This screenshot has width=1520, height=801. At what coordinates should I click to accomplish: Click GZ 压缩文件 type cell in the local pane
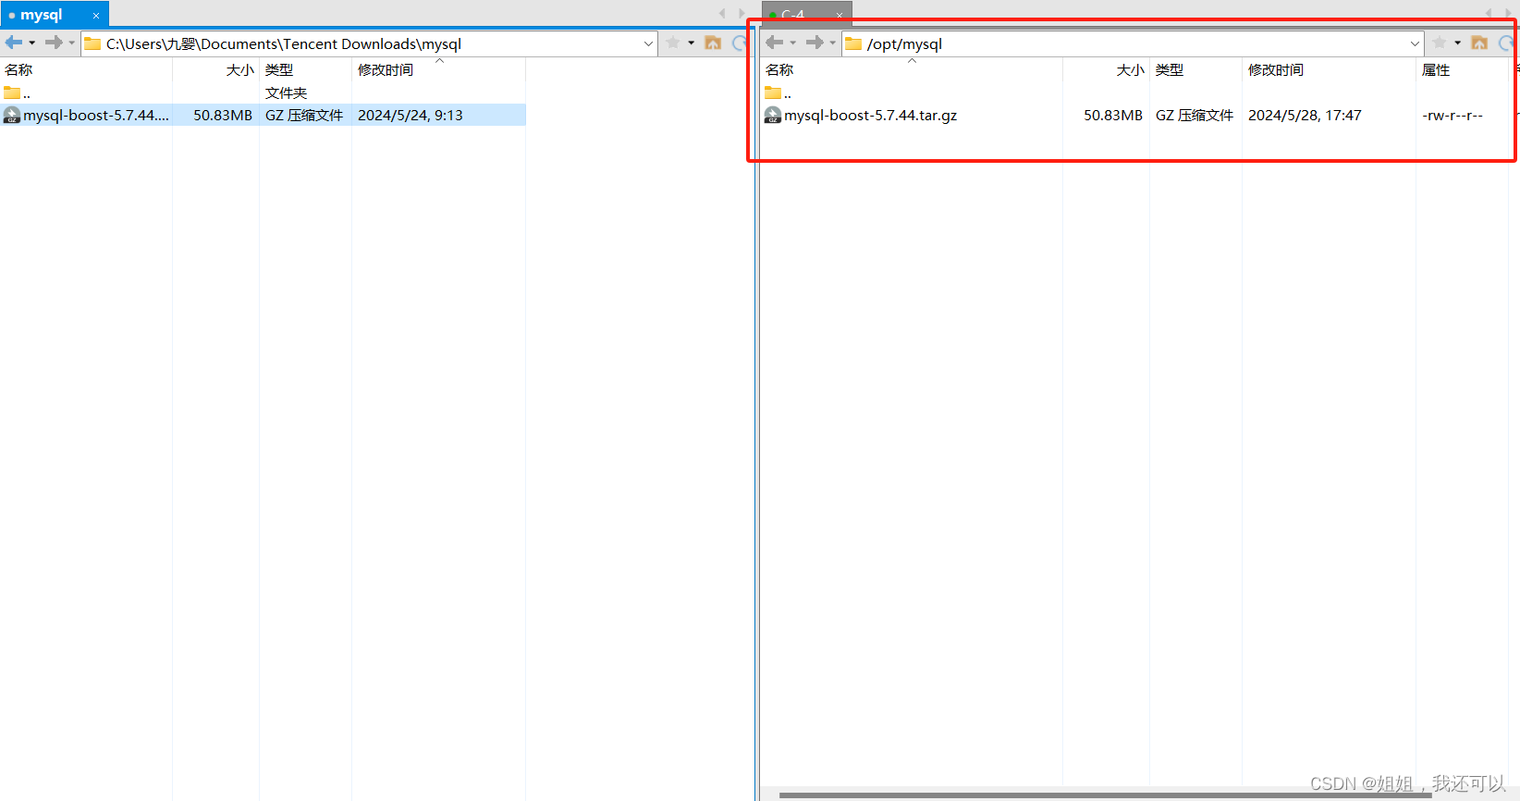pyautogui.click(x=304, y=115)
